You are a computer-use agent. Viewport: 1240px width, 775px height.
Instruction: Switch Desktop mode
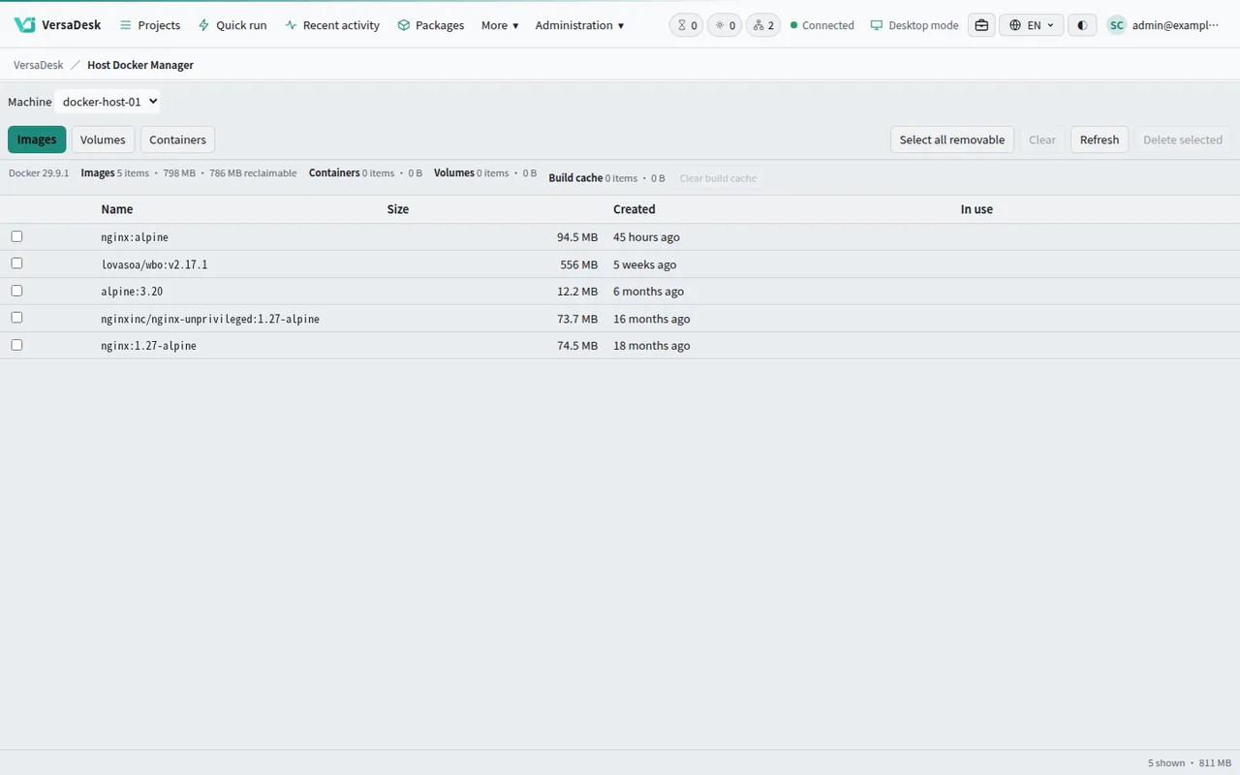point(914,25)
